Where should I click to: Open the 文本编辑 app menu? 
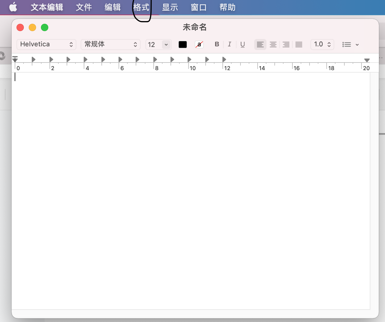click(x=47, y=7)
